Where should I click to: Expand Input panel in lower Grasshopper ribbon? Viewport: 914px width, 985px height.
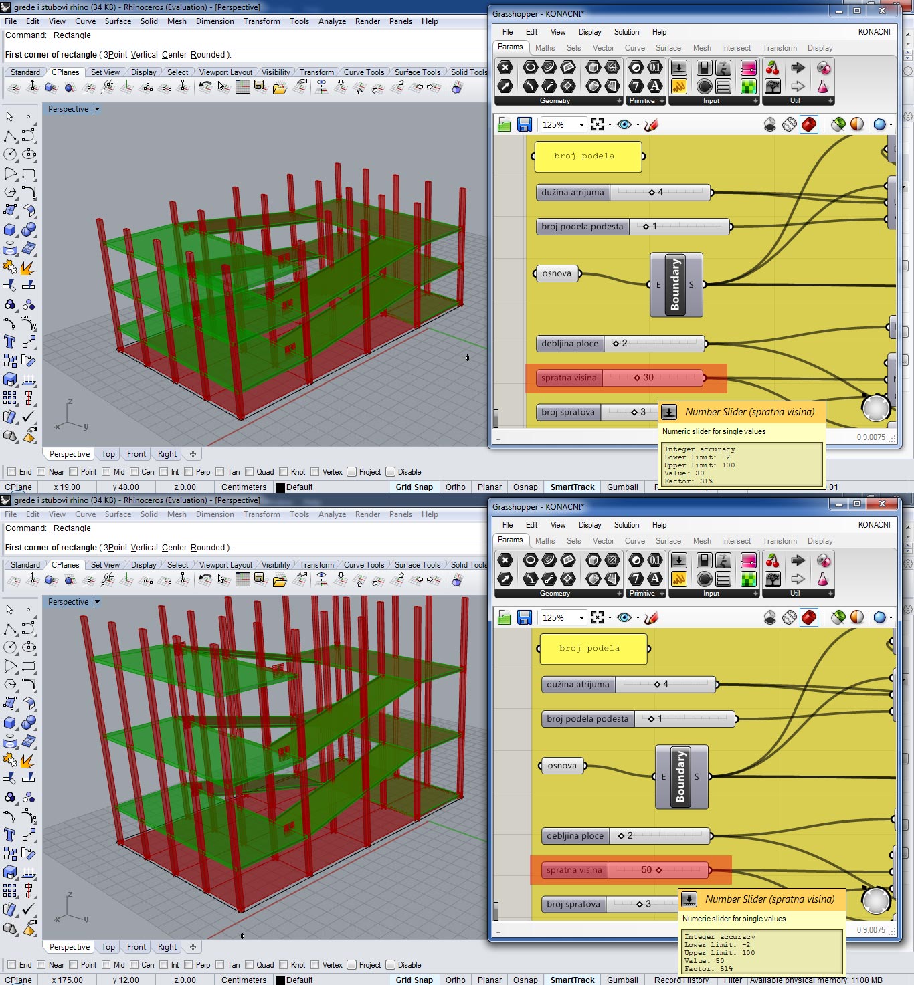click(x=756, y=594)
